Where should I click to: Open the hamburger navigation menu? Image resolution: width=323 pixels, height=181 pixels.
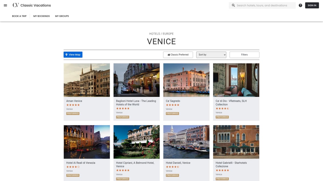click(x=5, y=5)
